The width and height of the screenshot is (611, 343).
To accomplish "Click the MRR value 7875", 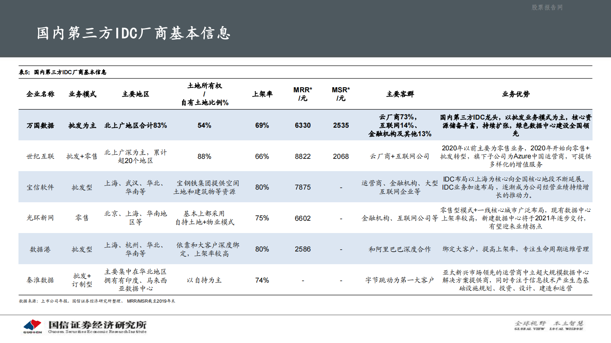I will tap(303, 187).
